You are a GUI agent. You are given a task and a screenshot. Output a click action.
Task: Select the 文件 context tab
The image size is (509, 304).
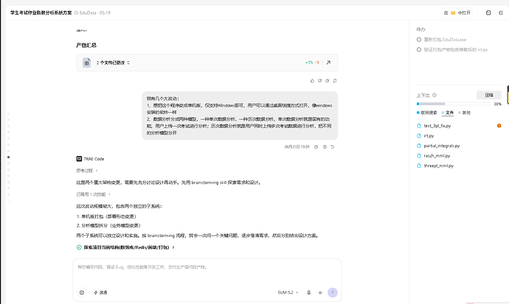448,113
